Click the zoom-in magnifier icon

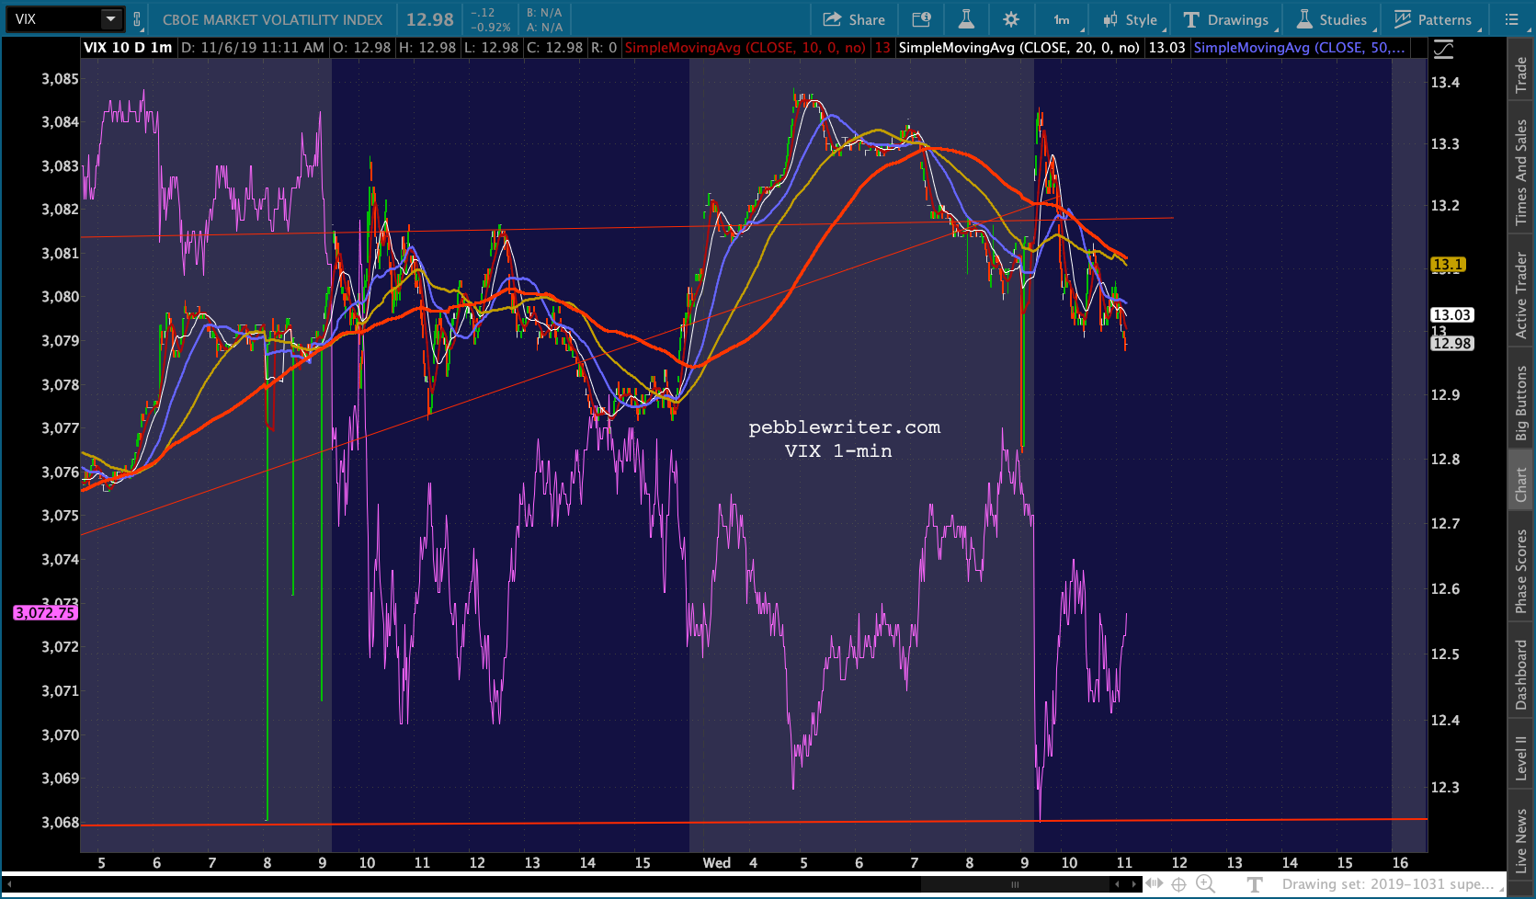1205,884
